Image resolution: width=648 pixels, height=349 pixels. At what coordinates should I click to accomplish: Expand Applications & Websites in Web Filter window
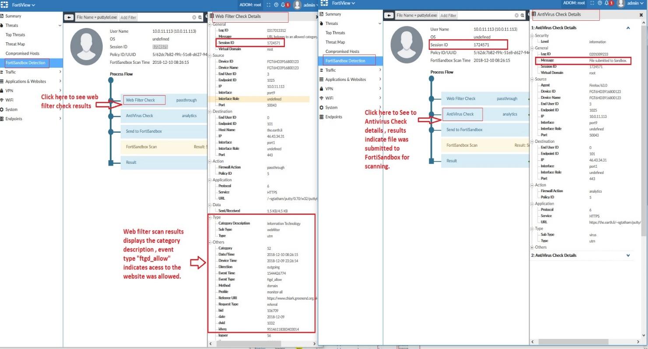click(x=60, y=81)
